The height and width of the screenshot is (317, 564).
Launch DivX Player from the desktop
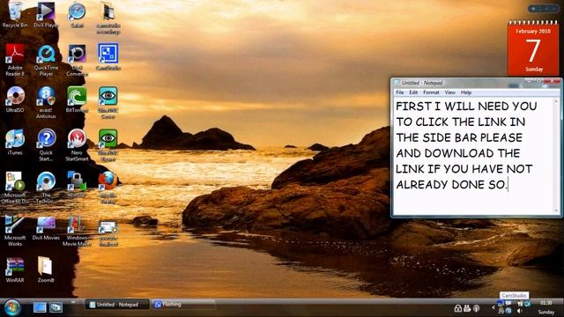click(46, 14)
